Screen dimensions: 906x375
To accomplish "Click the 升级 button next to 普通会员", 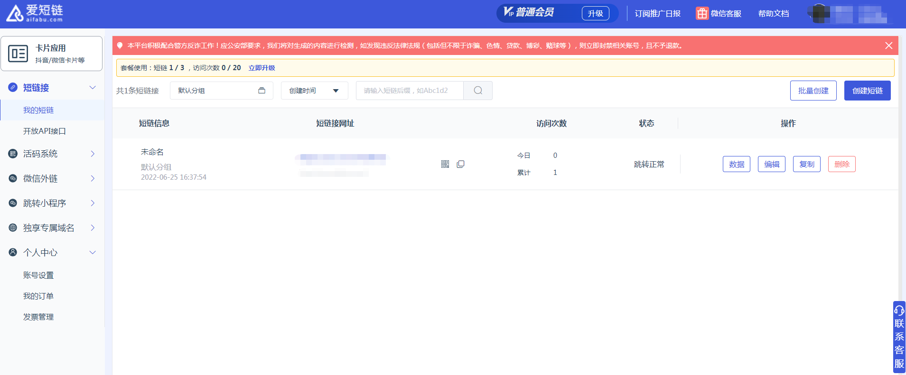I will coord(595,13).
